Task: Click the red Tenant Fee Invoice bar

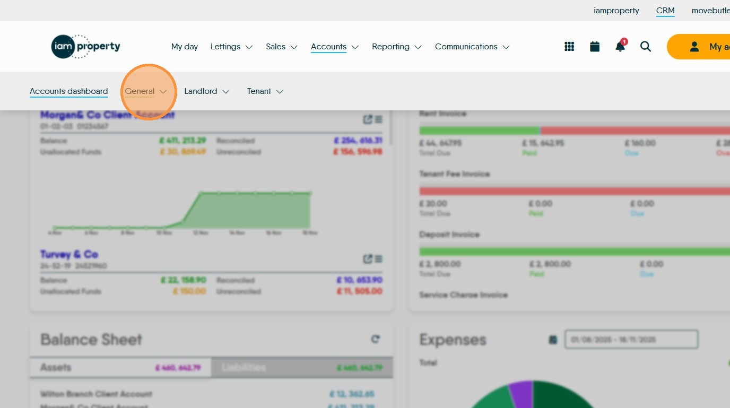Action: (x=575, y=191)
